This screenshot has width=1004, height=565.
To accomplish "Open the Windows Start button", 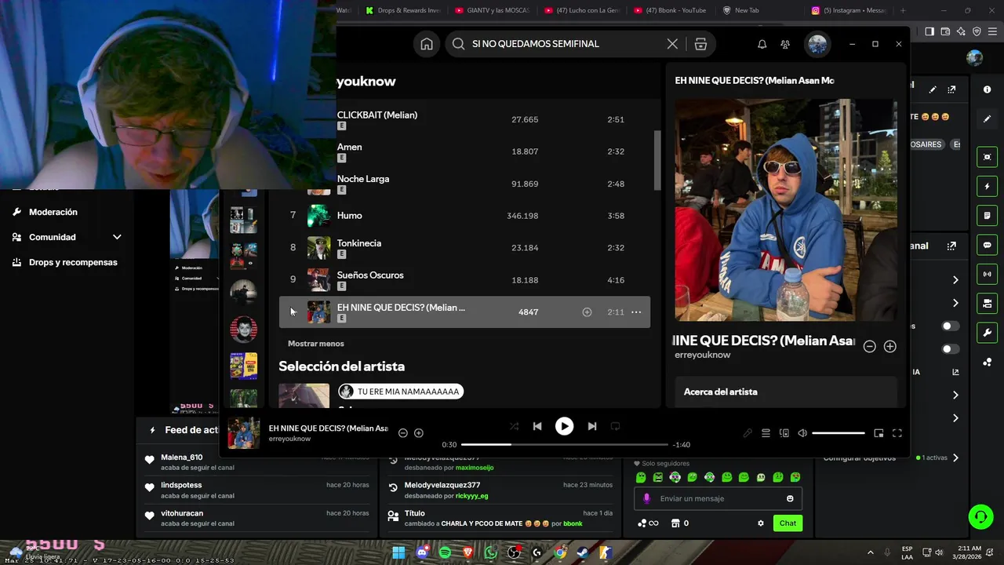I will click(x=398, y=552).
